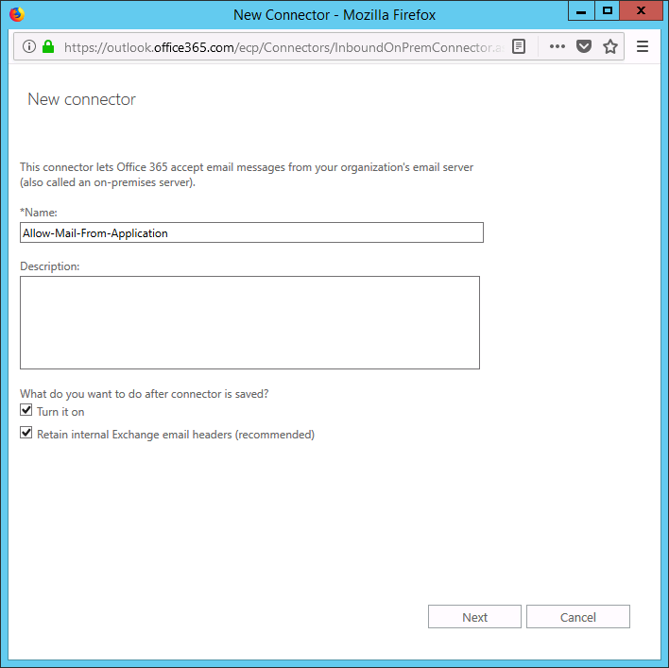Select the URL in the address bar
669x668 pixels.
click(283, 47)
